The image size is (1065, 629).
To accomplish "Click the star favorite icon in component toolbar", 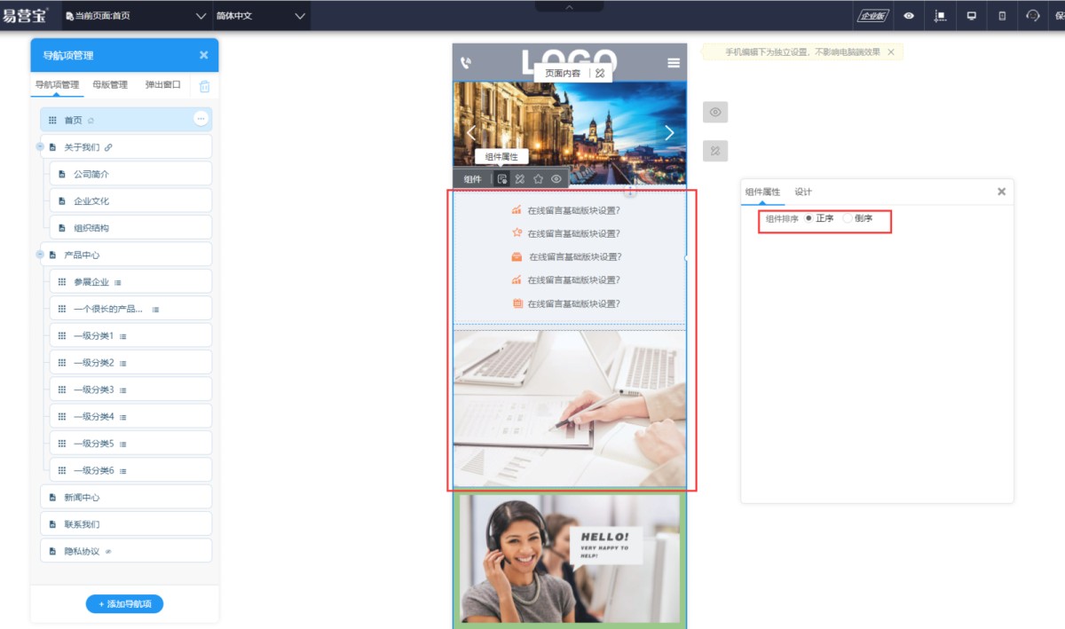I will (538, 179).
